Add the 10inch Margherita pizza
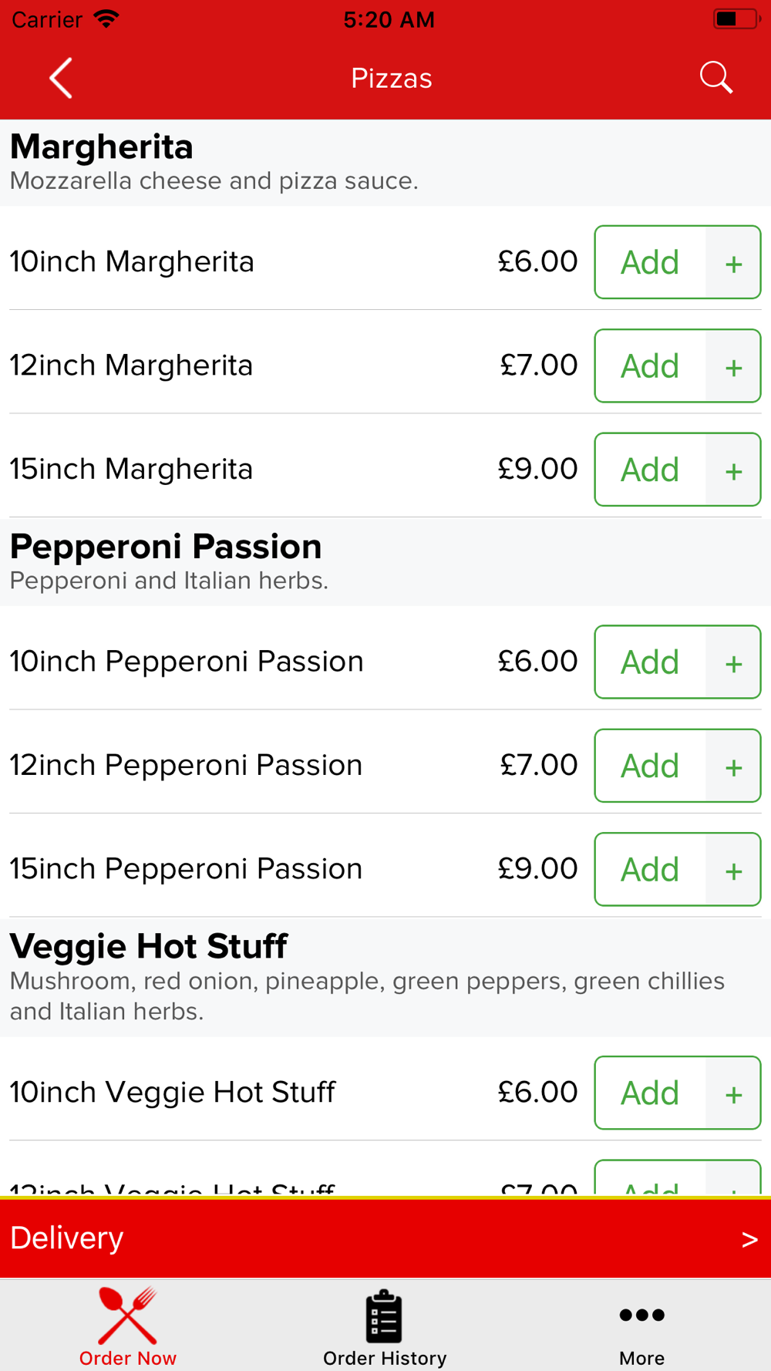Viewport: 771px width, 1371px height. click(650, 263)
